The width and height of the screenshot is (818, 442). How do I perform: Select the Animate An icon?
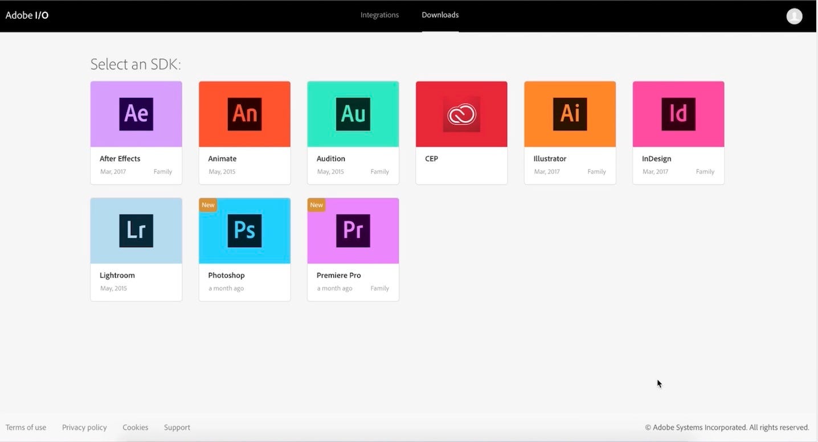tap(244, 114)
